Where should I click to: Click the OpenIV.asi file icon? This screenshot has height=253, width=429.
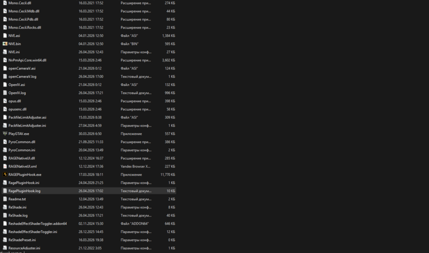click(x=5, y=85)
